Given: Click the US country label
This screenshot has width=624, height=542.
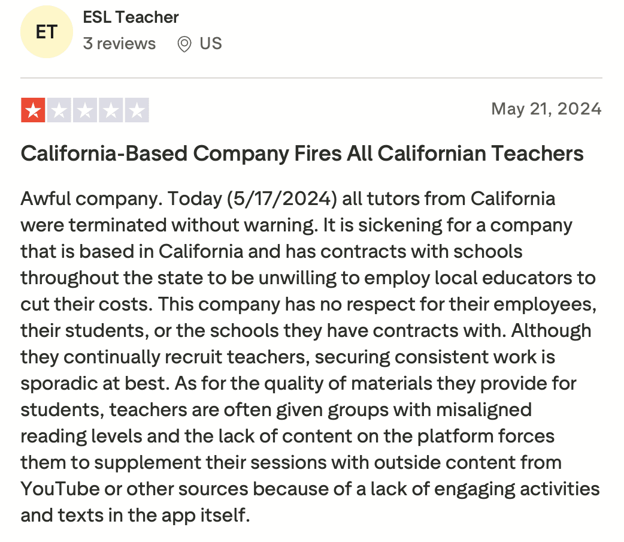Looking at the screenshot, I should [211, 44].
